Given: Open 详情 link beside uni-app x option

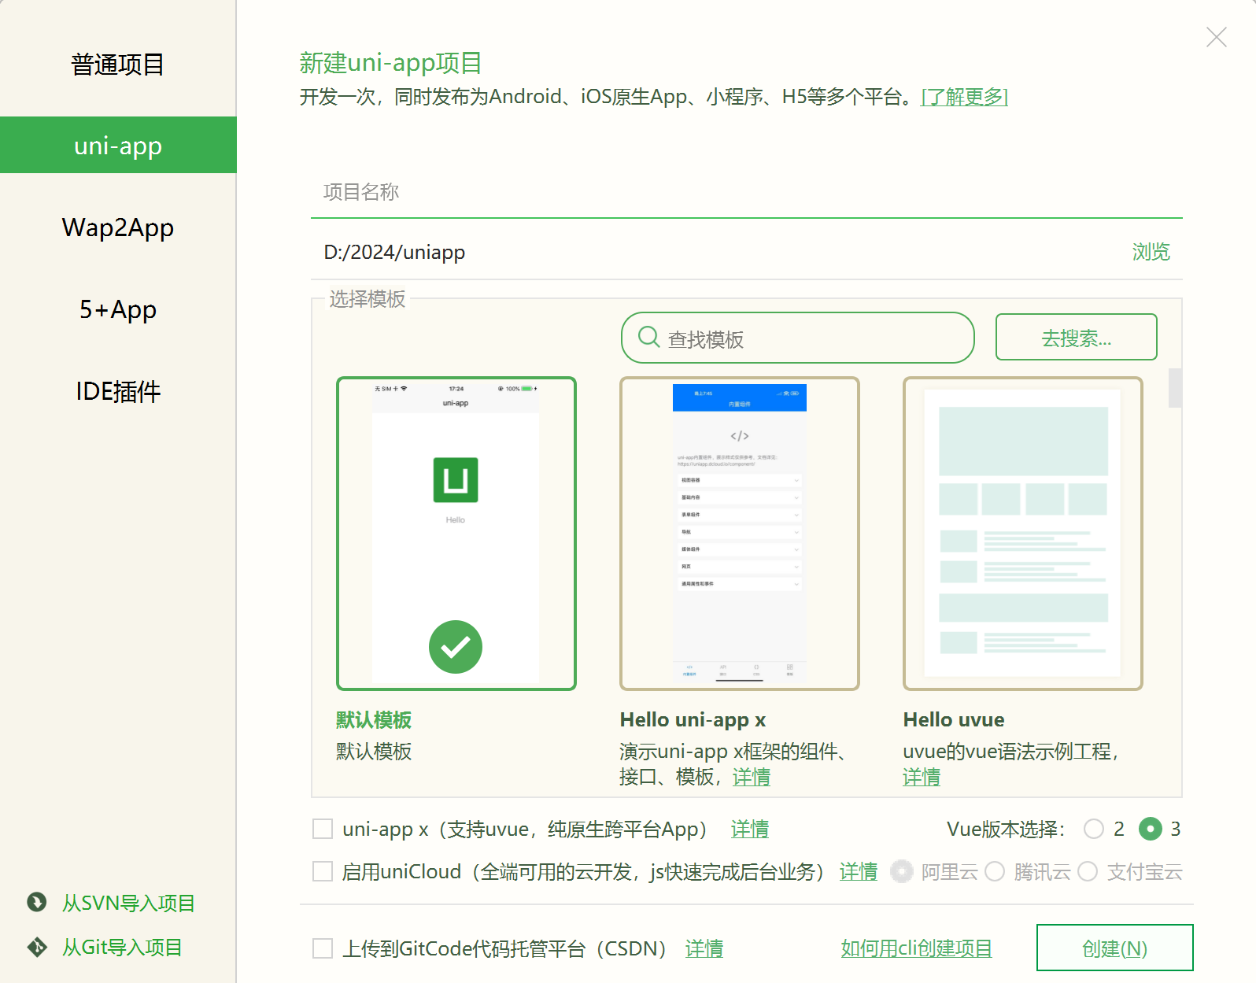Looking at the screenshot, I should click(749, 829).
